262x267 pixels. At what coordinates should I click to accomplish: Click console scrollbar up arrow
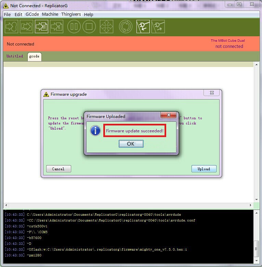tap(257, 213)
